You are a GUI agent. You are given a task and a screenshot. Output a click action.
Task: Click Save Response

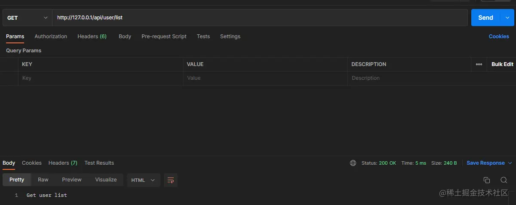point(485,163)
